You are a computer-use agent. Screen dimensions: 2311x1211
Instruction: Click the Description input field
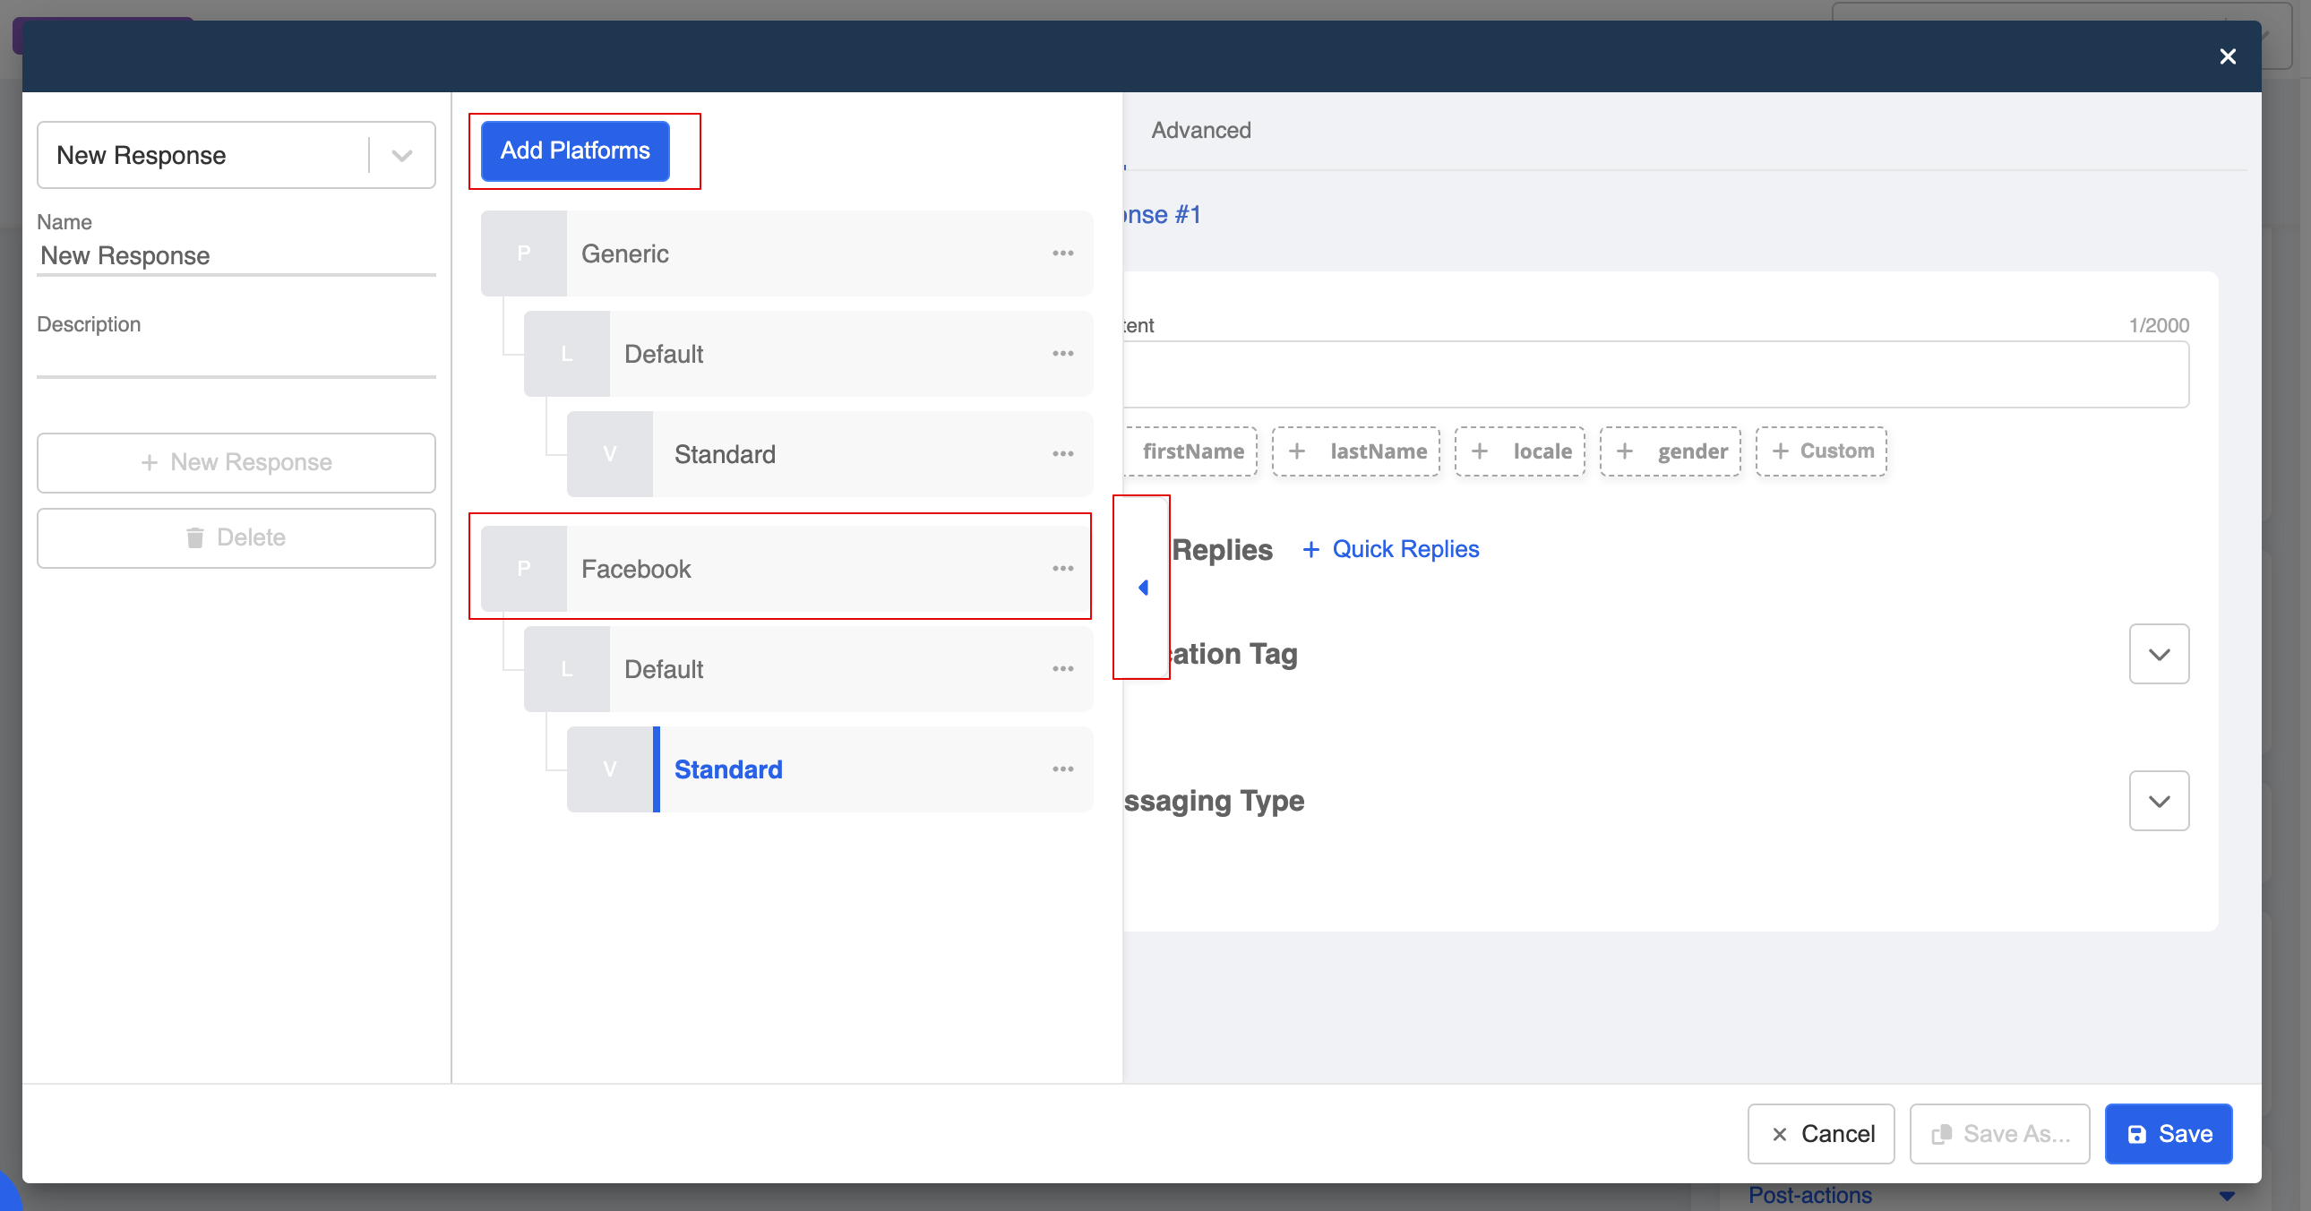click(236, 359)
